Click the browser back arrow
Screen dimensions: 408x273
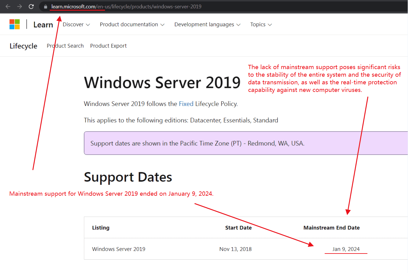click(x=8, y=6)
